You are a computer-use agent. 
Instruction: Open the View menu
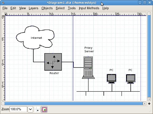22,8
